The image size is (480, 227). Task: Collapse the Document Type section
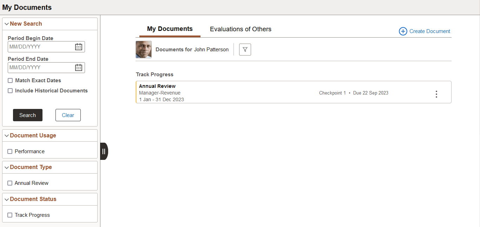[6, 167]
